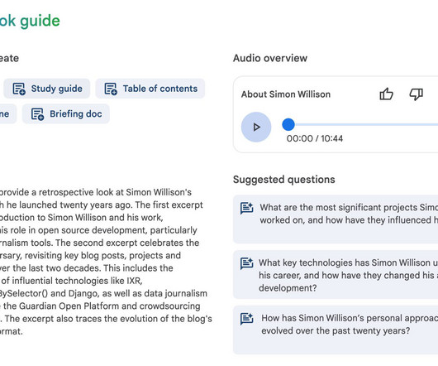Click the notebook guide heading
The height and width of the screenshot is (366, 438).
point(30,21)
